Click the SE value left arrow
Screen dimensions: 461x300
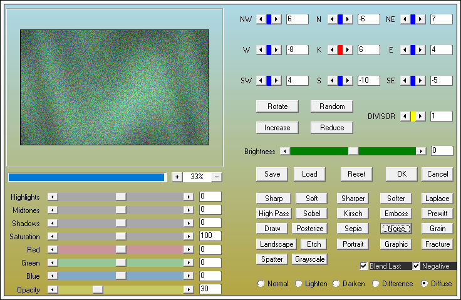pyautogui.click(x=405, y=80)
